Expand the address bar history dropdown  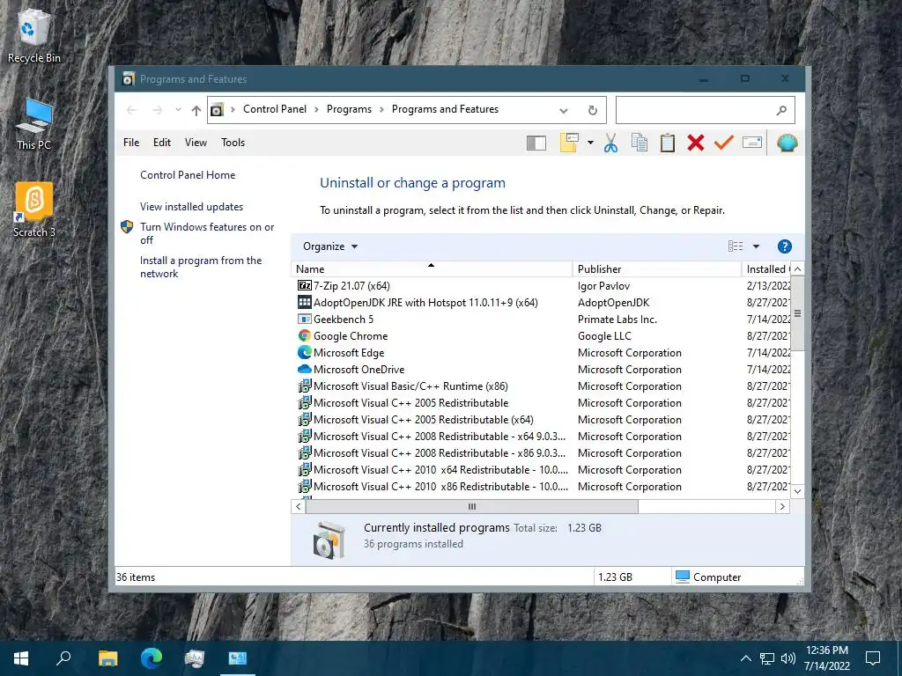point(564,110)
